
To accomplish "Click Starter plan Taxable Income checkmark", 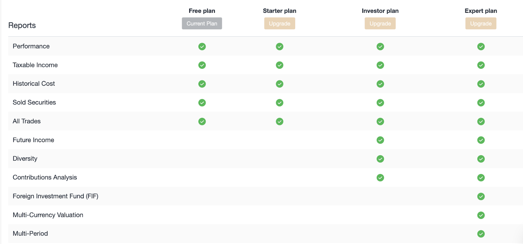I will [x=279, y=65].
